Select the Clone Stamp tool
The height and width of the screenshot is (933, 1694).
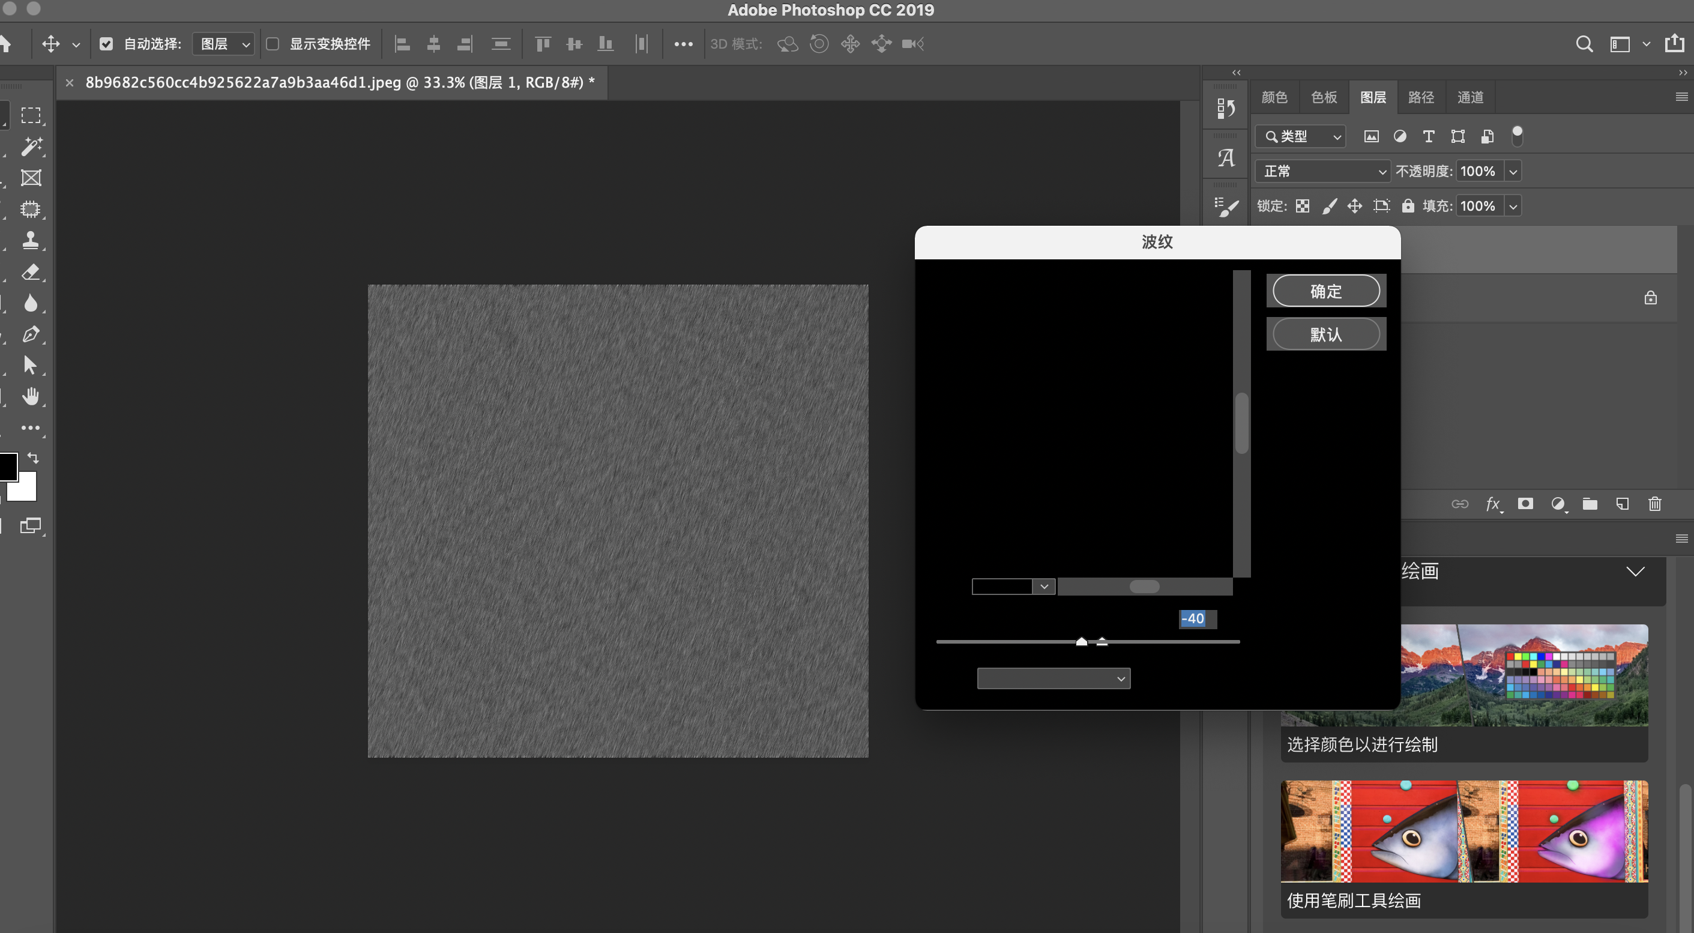click(x=30, y=240)
